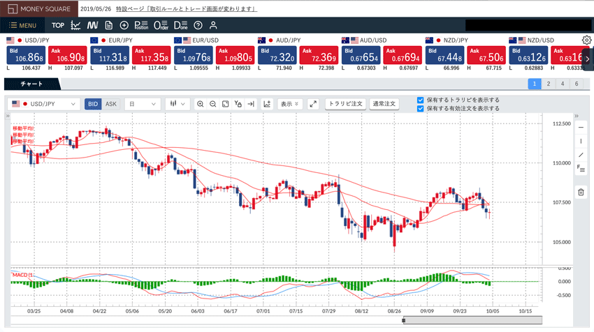Click the trash icon to delete drawings
This screenshot has height=332, width=594.
[581, 192]
